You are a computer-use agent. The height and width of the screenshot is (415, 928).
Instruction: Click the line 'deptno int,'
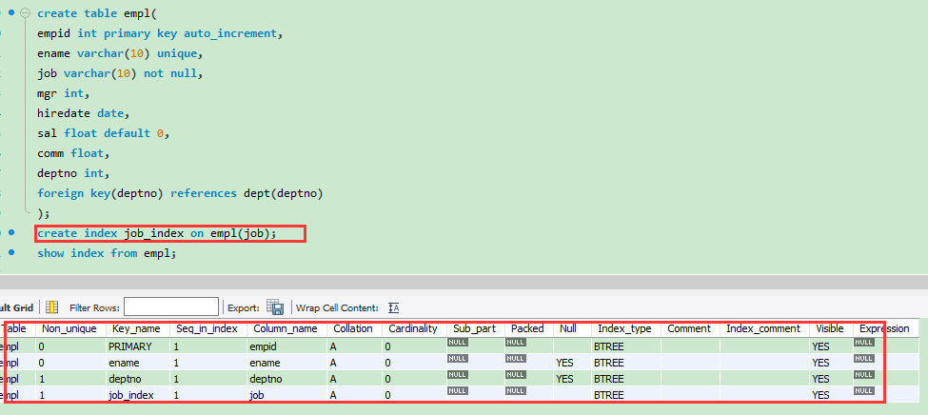point(73,173)
